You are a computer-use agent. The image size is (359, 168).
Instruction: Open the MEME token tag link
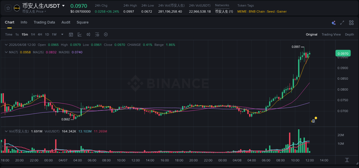coord(242,11)
